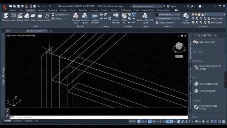Open the Visualize ribbon tab
Screen dimensions: 227x128
click(64, 10)
